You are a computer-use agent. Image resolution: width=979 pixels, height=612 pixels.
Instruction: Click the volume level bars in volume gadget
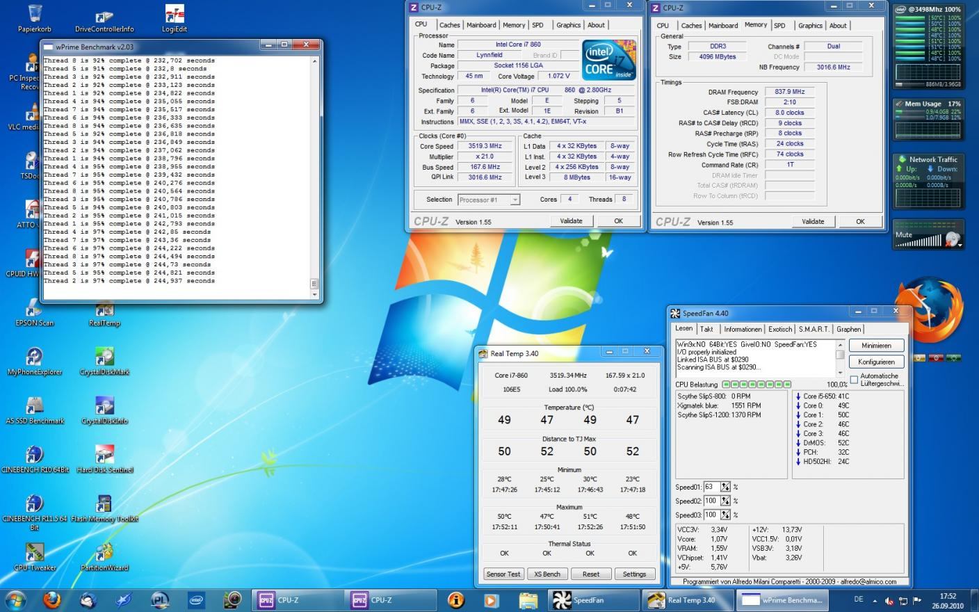pos(918,241)
